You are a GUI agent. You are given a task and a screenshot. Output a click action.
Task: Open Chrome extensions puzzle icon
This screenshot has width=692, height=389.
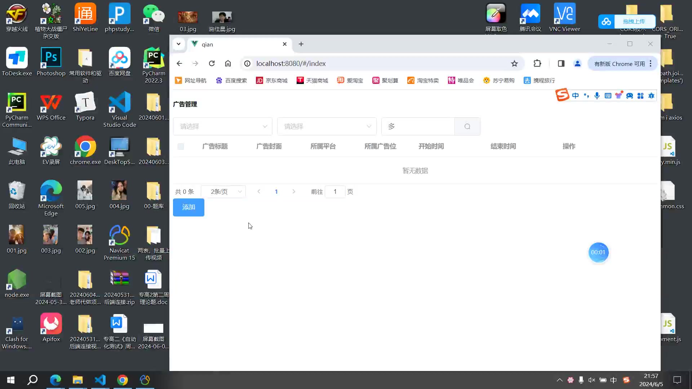537,63
